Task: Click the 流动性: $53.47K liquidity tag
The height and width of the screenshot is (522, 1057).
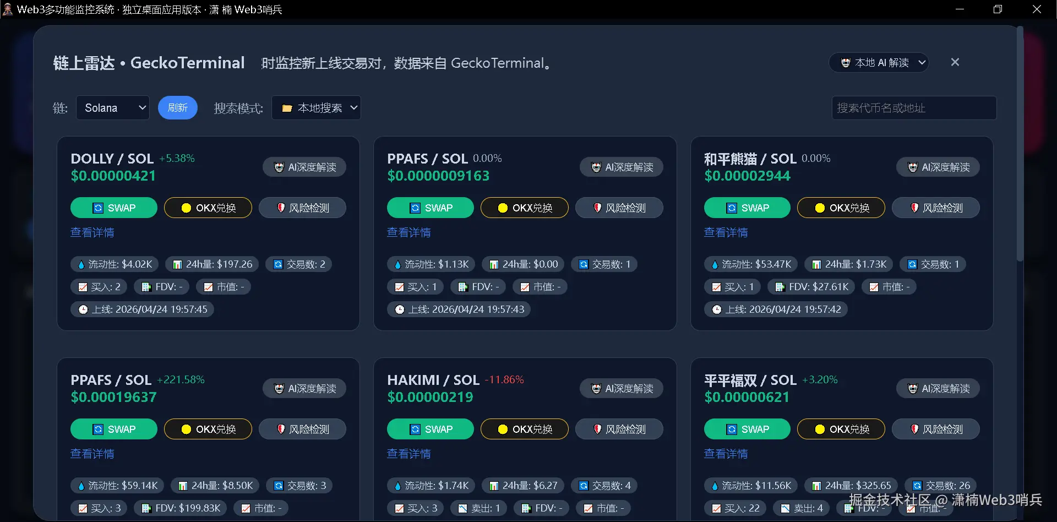Action: 751,265
